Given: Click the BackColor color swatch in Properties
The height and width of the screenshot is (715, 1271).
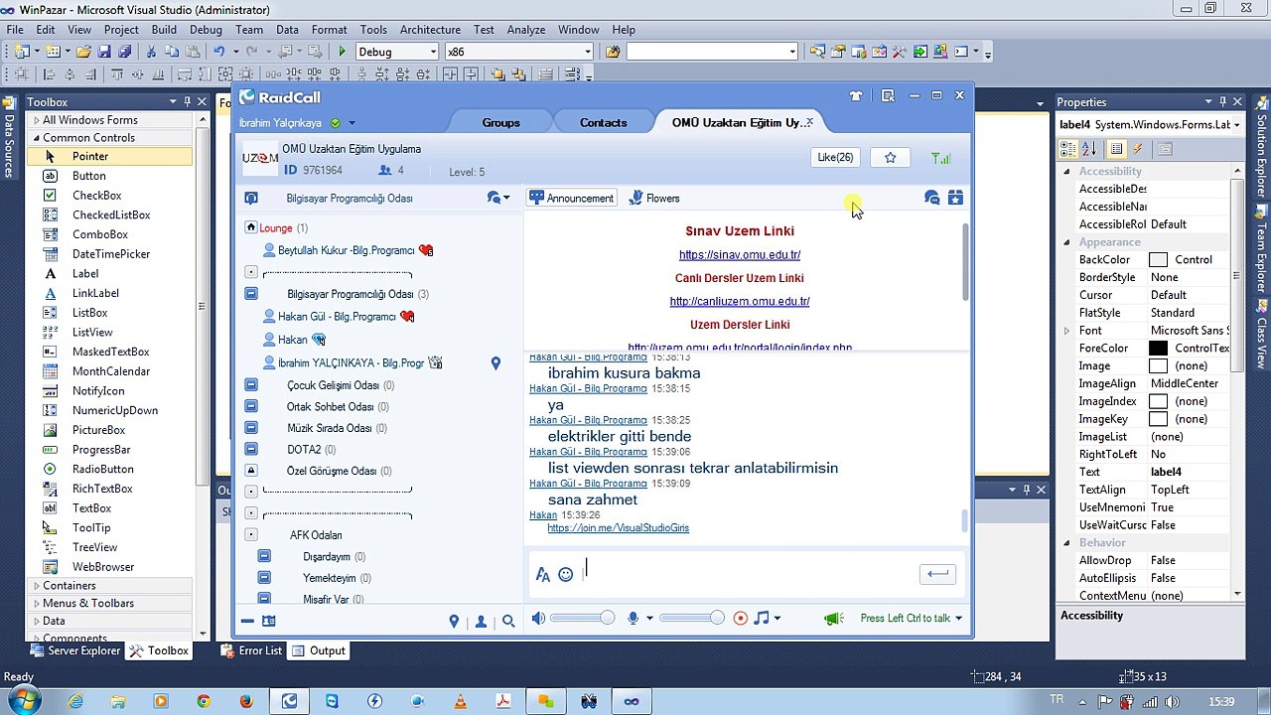Looking at the screenshot, I should [x=1158, y=260].
